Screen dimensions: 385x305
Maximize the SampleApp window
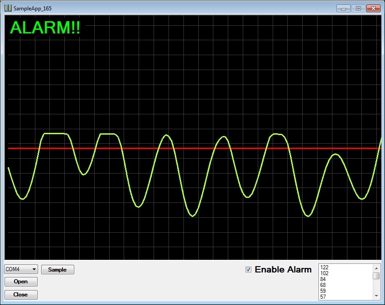[358, 8]
